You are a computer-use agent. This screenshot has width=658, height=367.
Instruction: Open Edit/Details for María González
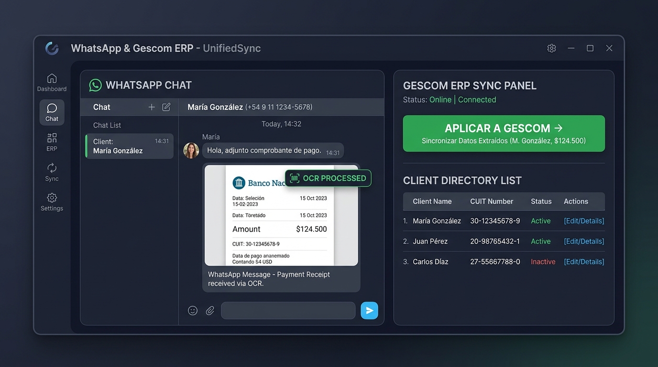(584, 221)
